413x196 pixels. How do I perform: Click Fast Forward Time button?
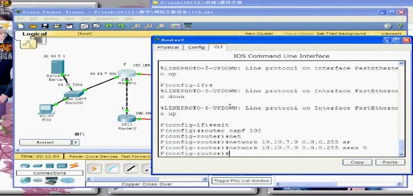pos(136,156)
